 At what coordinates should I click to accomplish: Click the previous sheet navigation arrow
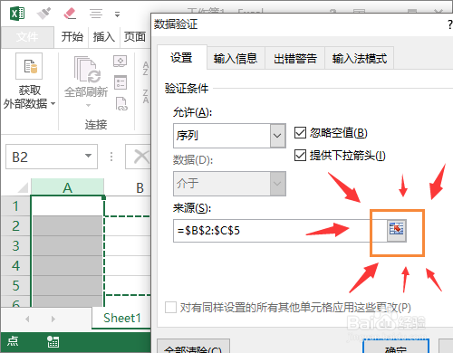click(x=27, y=319)
